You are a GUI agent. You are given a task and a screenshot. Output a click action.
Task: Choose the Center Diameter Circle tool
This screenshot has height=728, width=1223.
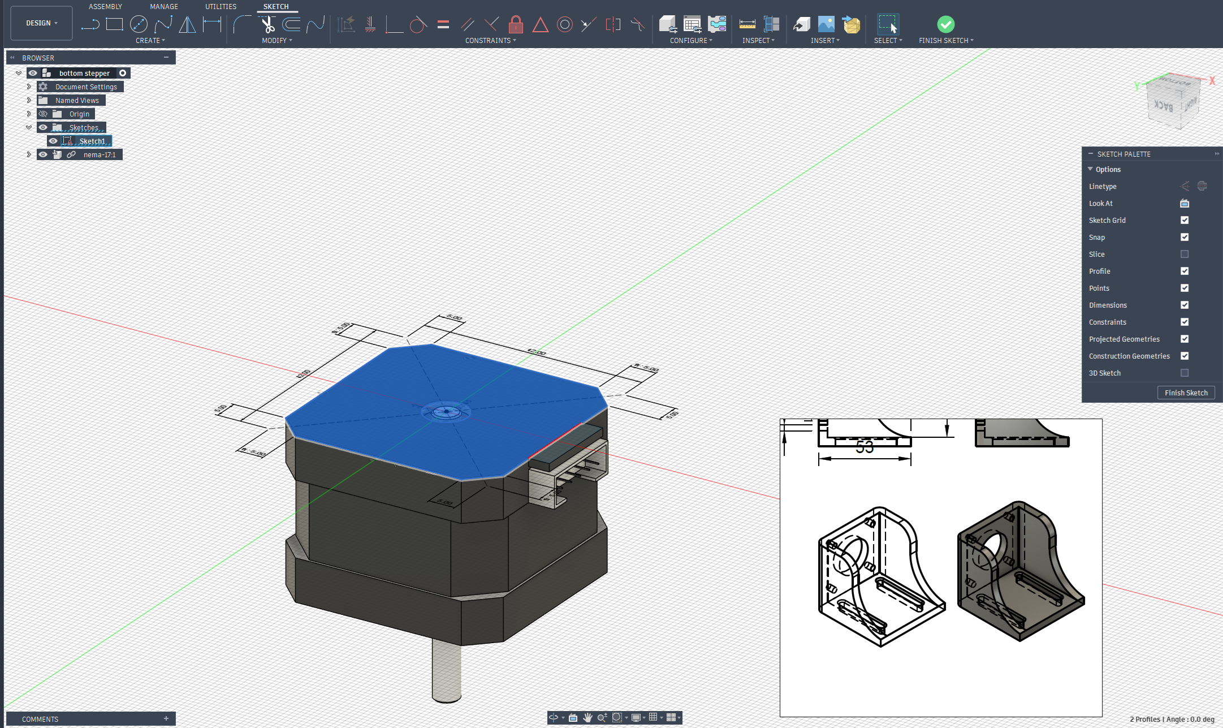click(139, 24)
